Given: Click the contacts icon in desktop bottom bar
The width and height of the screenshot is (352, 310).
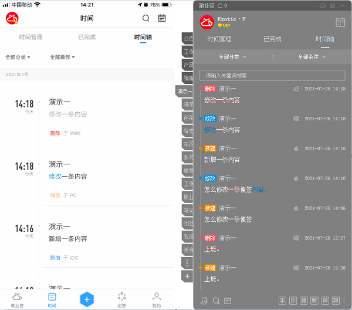Looking at the screenshot, I should (x=204, y=301).
